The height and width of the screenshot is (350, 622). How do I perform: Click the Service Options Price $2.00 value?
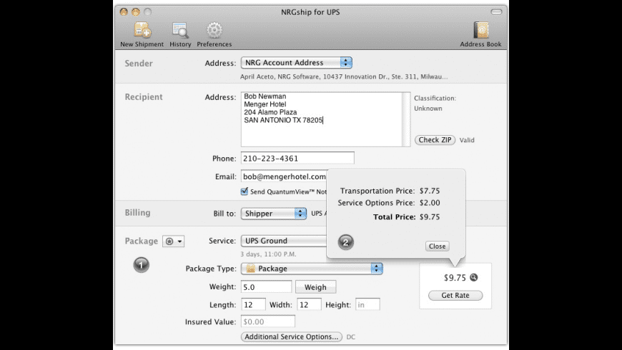click(430, 203)
